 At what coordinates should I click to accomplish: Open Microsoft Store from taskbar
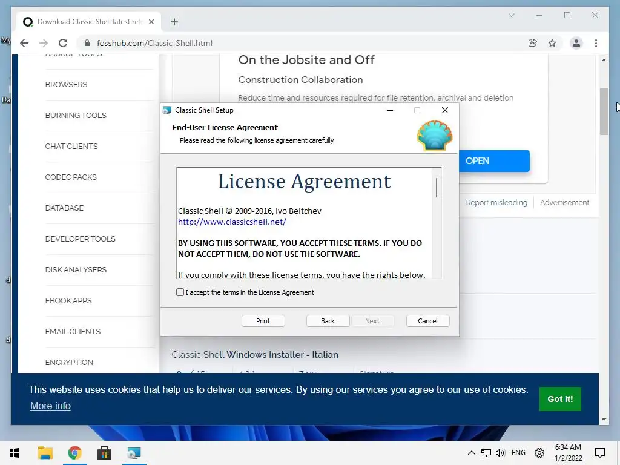coord(104,453)
